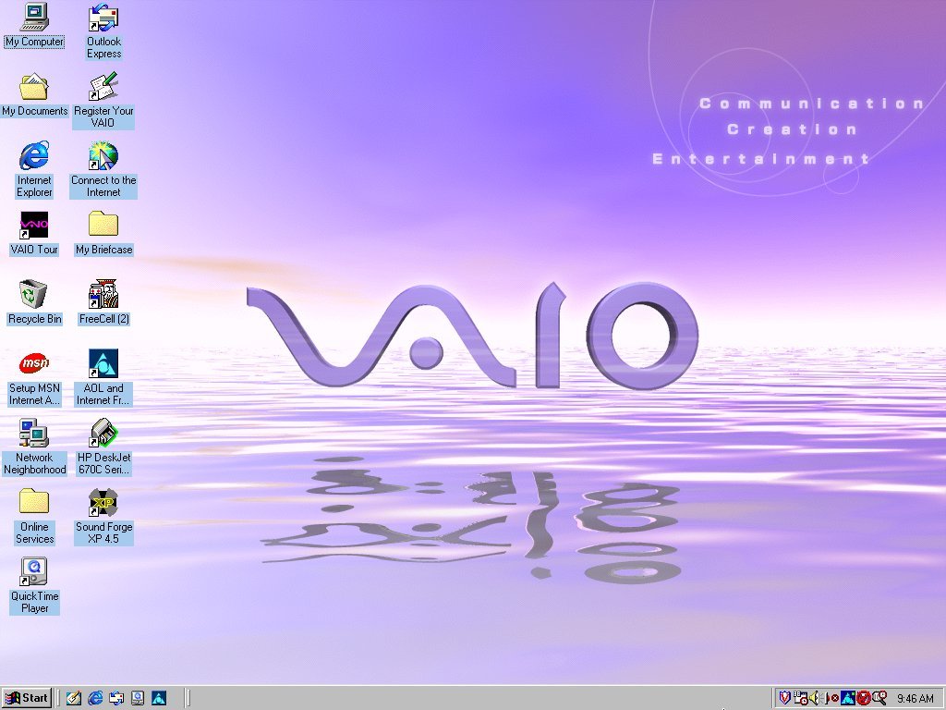Click the 9:46 AM system clock
The width and height of the screenshot is (946, 710).
[x=916, y=699]
